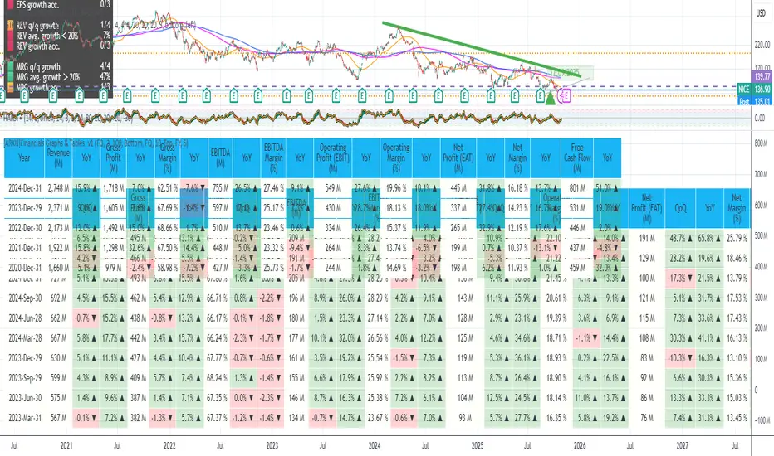Image resolution: width=774 pixels, height=456 pixels.
Task: Click the Post 135.01 price label
Action: tap(753, 101)
